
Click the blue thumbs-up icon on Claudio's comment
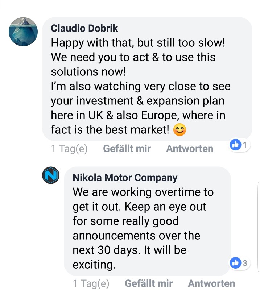(x=236, y=145)
